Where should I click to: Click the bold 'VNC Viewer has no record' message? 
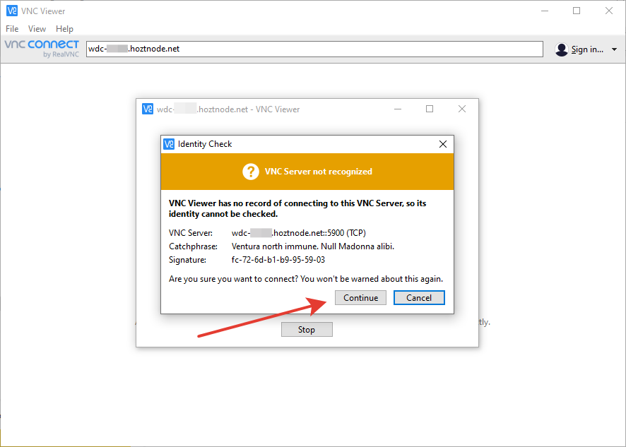point(297,208)
